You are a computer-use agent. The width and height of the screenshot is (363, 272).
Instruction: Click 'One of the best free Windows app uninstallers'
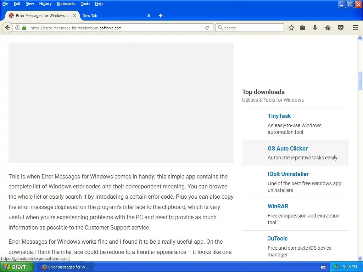305,187
